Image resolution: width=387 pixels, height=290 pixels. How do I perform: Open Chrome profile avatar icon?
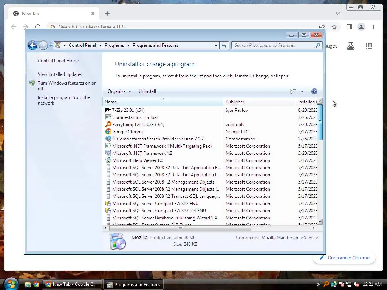pyautogui.click(x=361, y=27)
